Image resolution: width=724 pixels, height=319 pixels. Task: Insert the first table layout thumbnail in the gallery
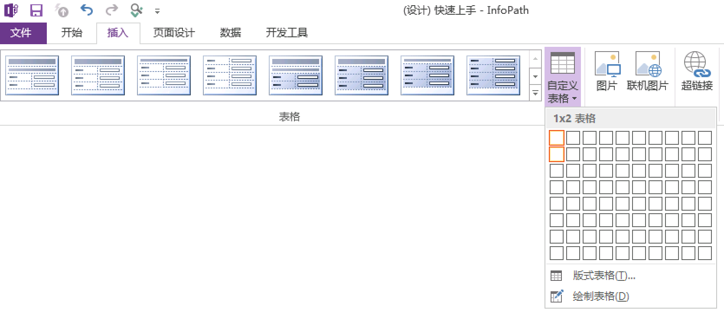tap(32, 75)
